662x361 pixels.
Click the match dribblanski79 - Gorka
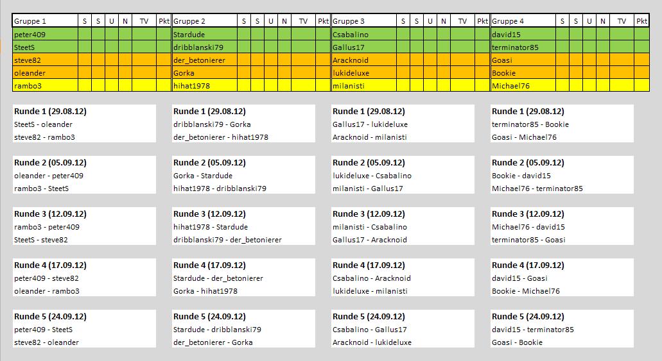pos(212,124)
